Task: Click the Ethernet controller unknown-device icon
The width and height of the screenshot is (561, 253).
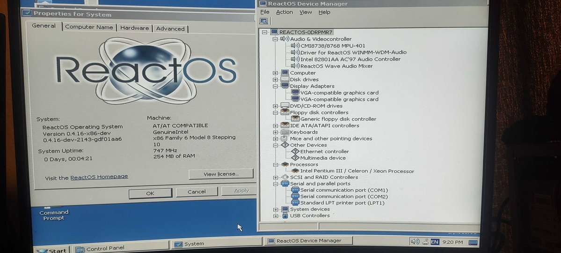Action: tap(295, 151)
